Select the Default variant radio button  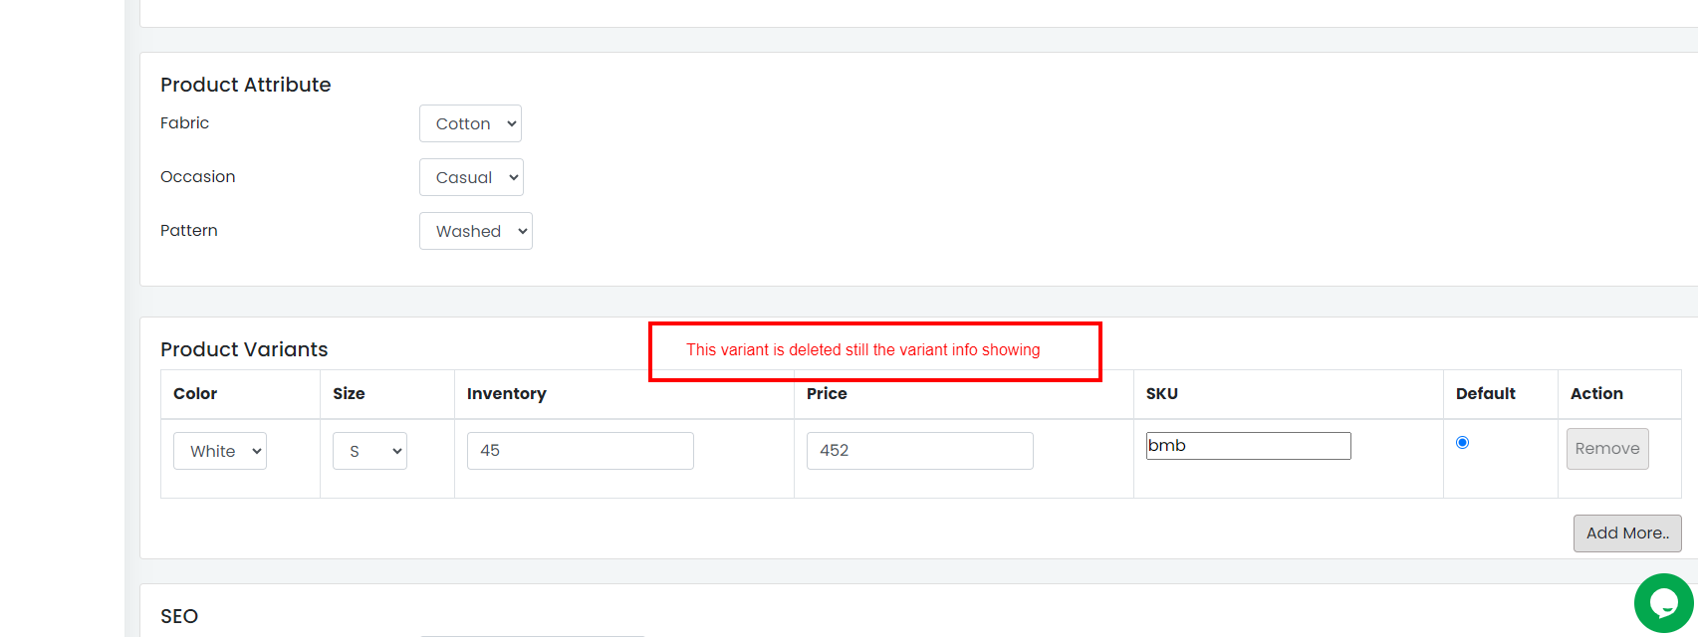pyautogui.click(x=1462, y=443)
